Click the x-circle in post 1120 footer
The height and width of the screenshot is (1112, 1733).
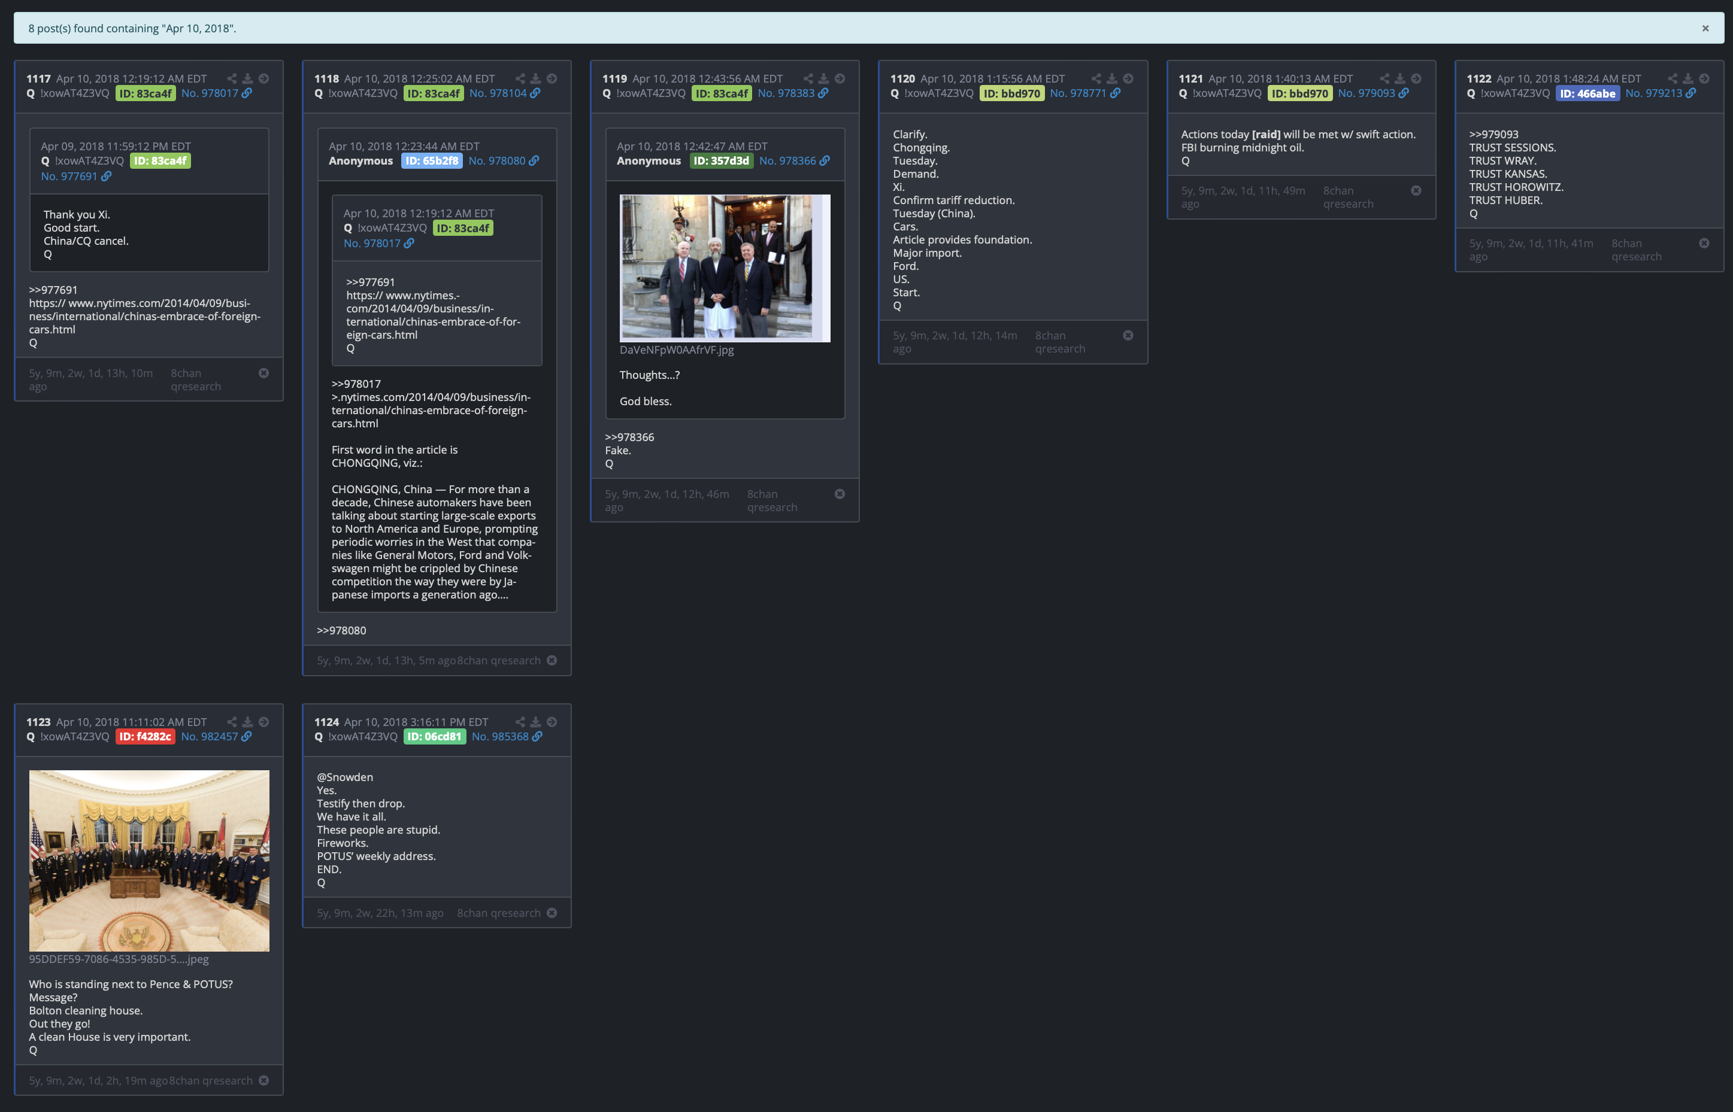1128,335
